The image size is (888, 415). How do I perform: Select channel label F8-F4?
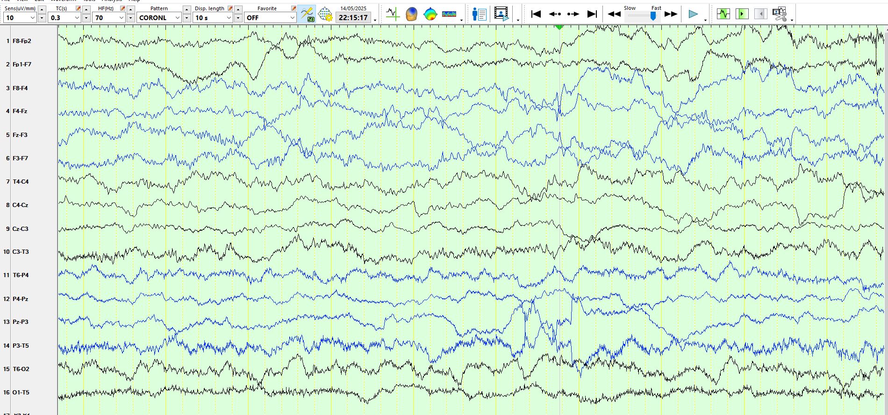coord(20,88)
